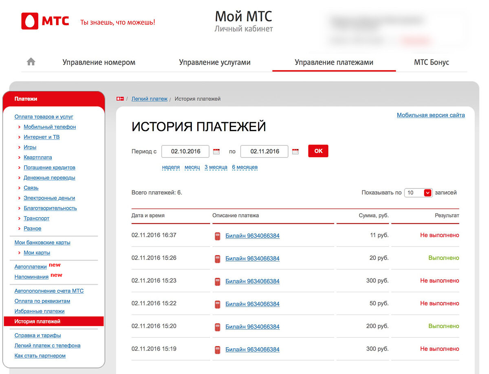Open the Разное category

[x=33, y=229]
